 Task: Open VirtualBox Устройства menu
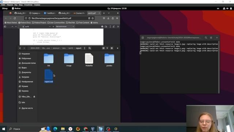[x=28, y=5]
